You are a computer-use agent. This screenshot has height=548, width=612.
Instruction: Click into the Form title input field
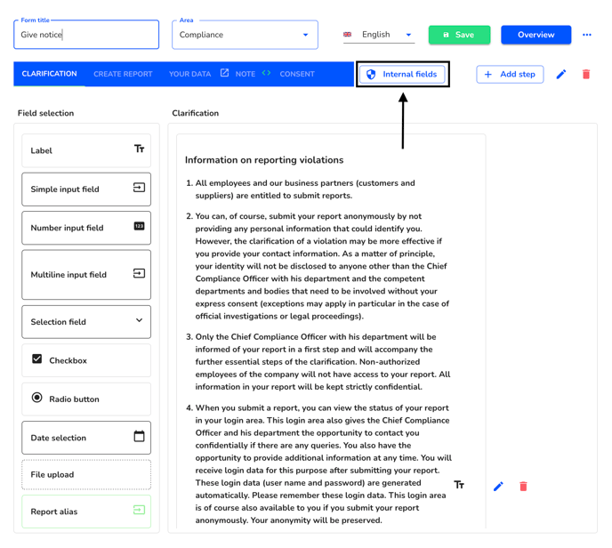[x=86, y=35]
